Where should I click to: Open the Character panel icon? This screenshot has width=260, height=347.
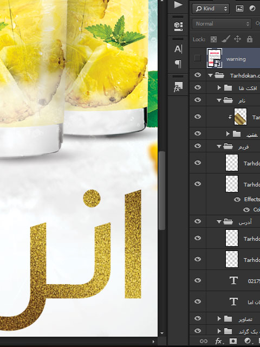click(178, 49)
